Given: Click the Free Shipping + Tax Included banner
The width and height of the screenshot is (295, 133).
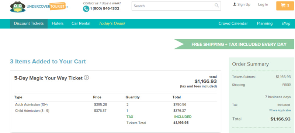Looking at the screenshot, I should point(234,44).
